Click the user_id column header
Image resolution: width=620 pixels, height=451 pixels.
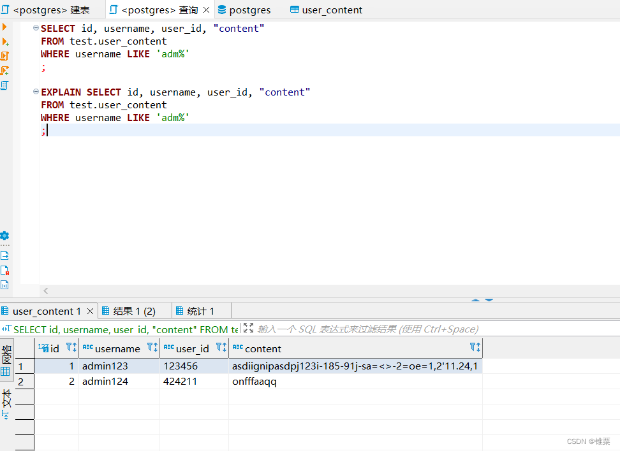tap(194, 348)
